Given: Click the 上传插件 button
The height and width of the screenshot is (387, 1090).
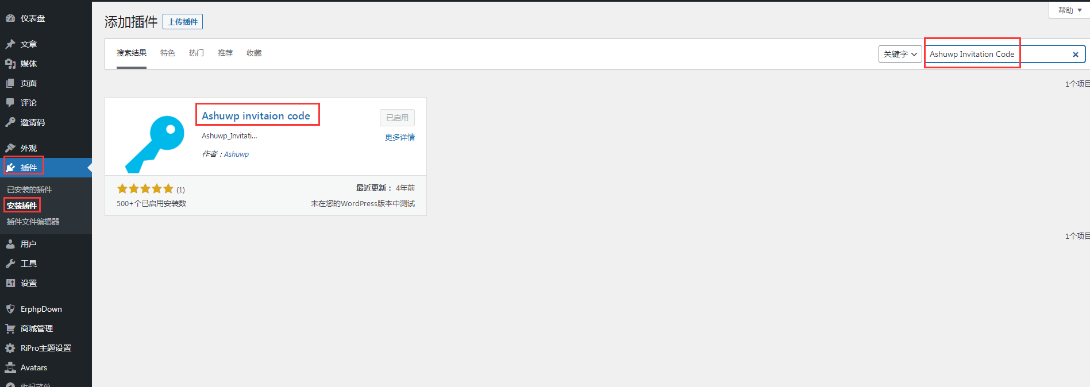Looking at the screenshot, I should click(183, 22).
